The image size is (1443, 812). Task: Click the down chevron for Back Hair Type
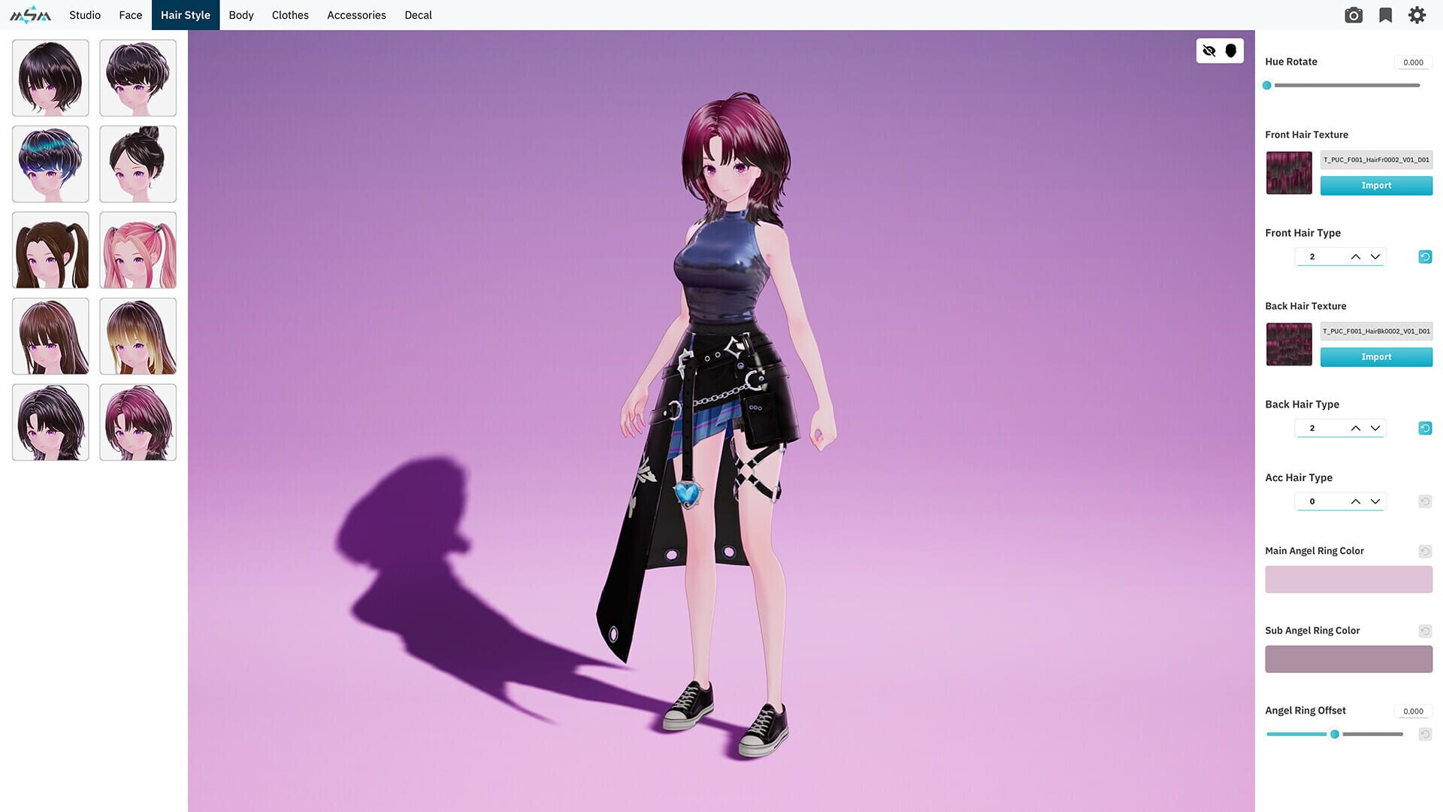pyautogui.click(x=1376, y=428)
